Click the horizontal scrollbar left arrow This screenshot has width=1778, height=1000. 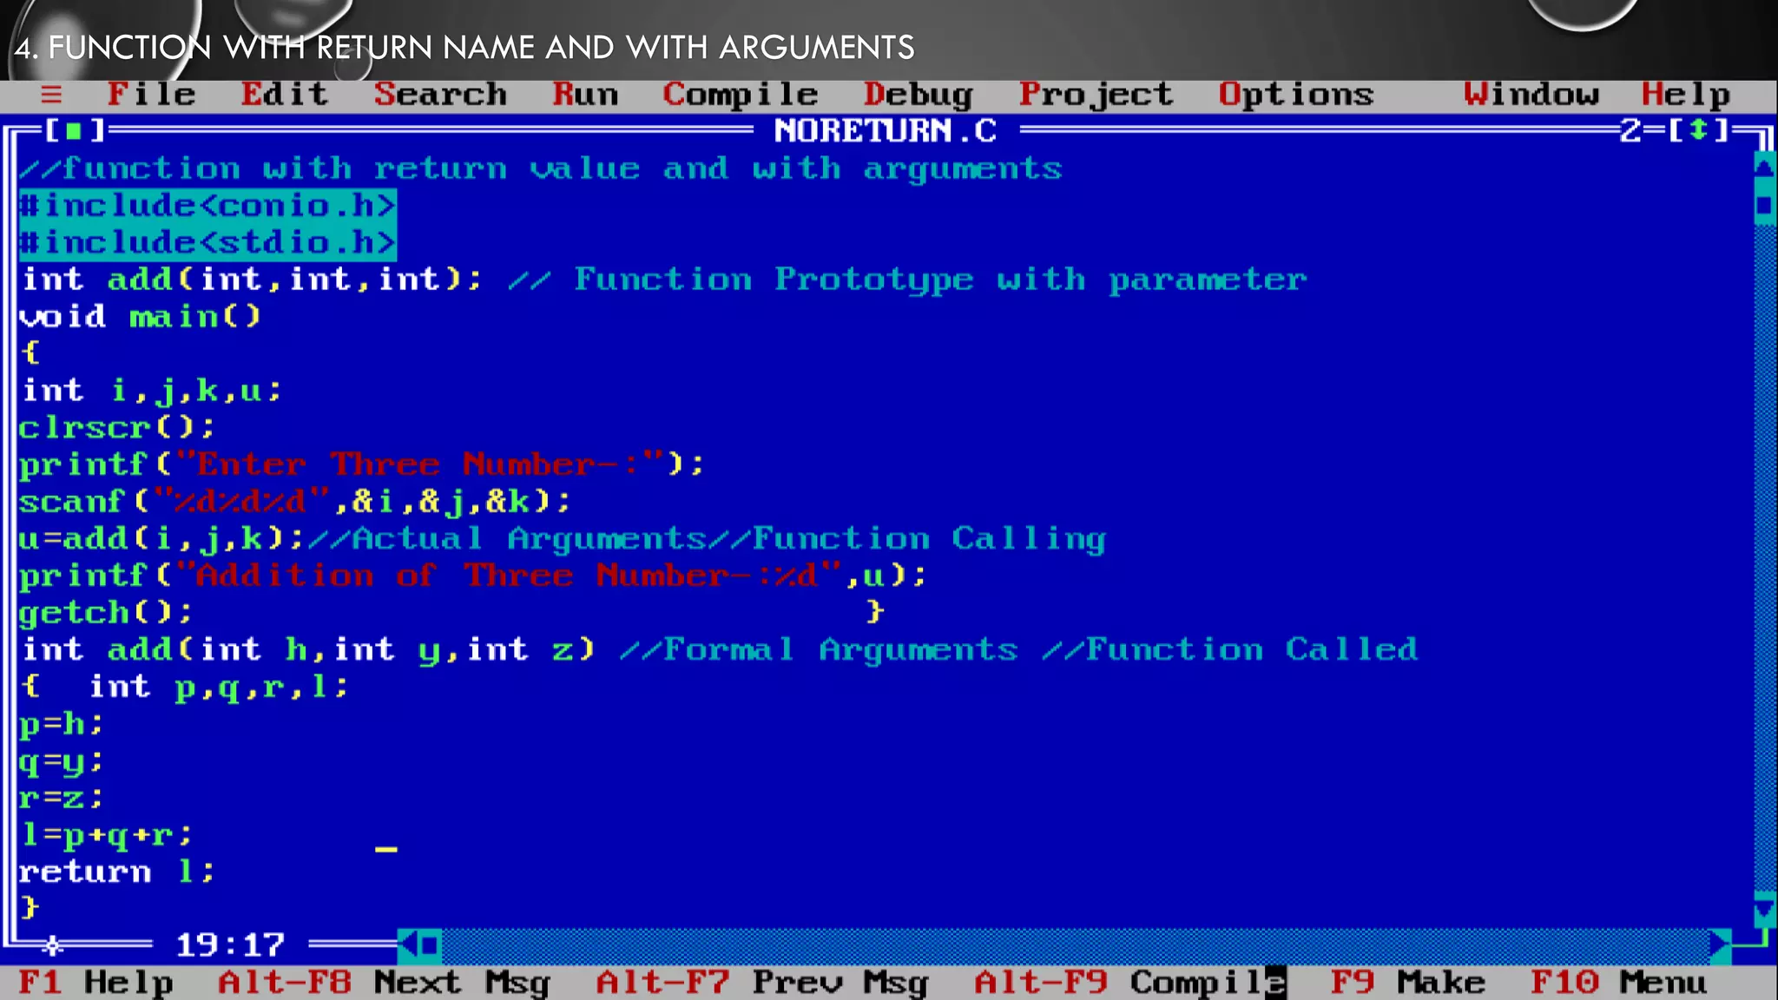(408, 944)
